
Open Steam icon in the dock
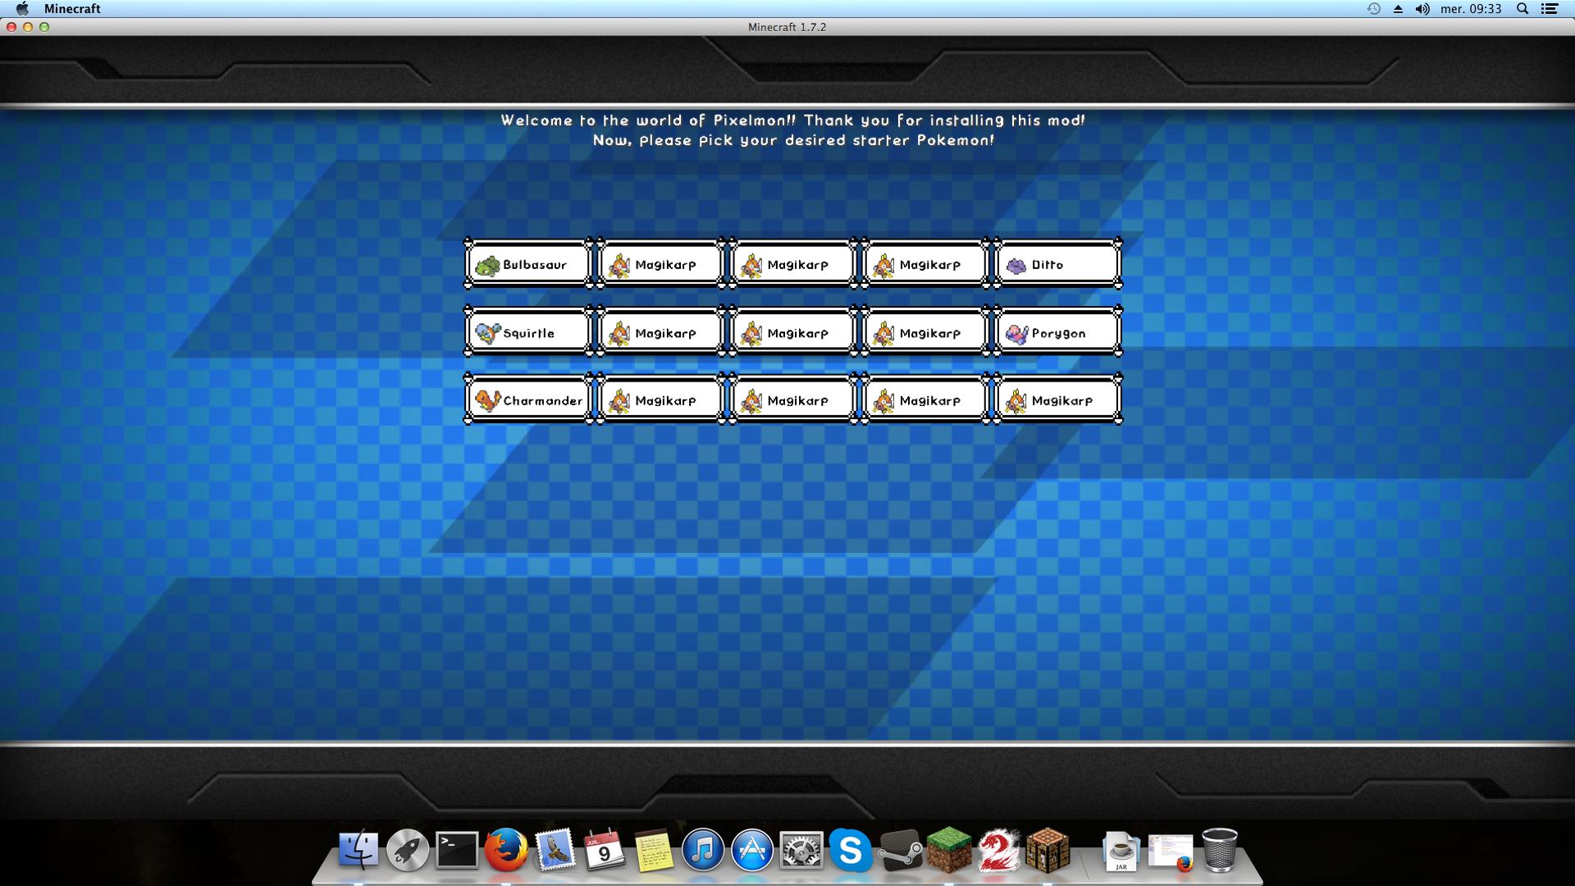[x=900, y=850]
